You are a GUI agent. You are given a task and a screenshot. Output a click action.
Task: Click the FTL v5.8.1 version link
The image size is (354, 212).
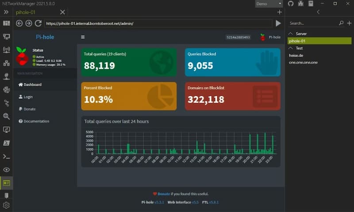[x=214, y=202]
